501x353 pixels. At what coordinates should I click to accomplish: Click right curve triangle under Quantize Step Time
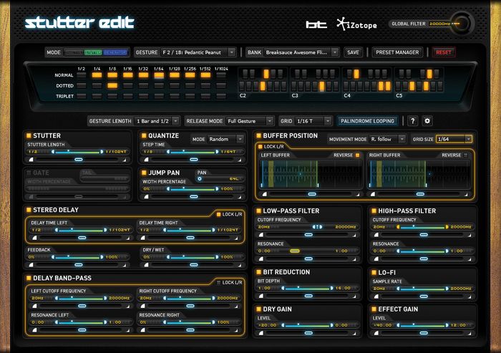pos(239,159)
